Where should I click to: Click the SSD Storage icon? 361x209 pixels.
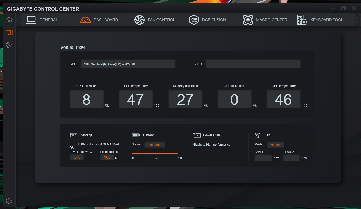(74, 135)
